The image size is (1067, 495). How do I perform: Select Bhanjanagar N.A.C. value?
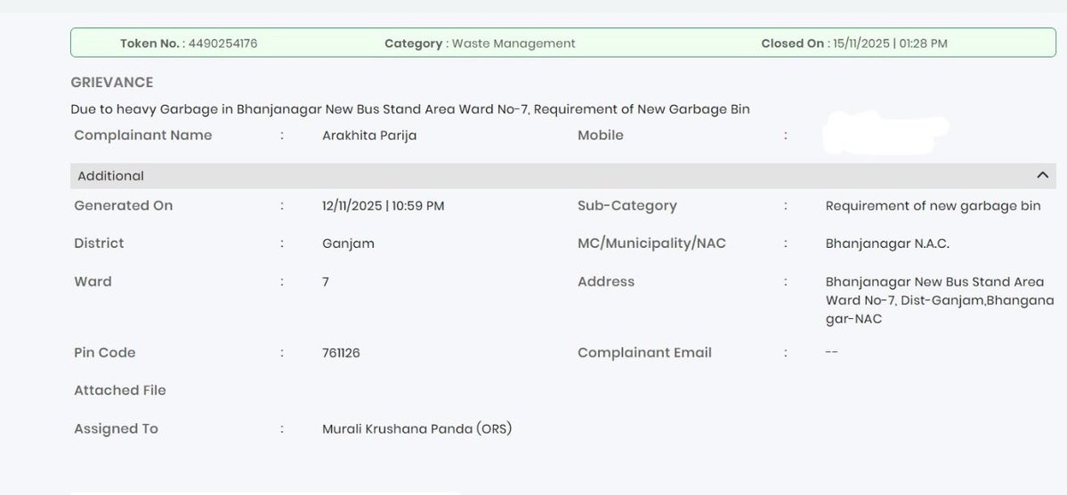(887, 244)
